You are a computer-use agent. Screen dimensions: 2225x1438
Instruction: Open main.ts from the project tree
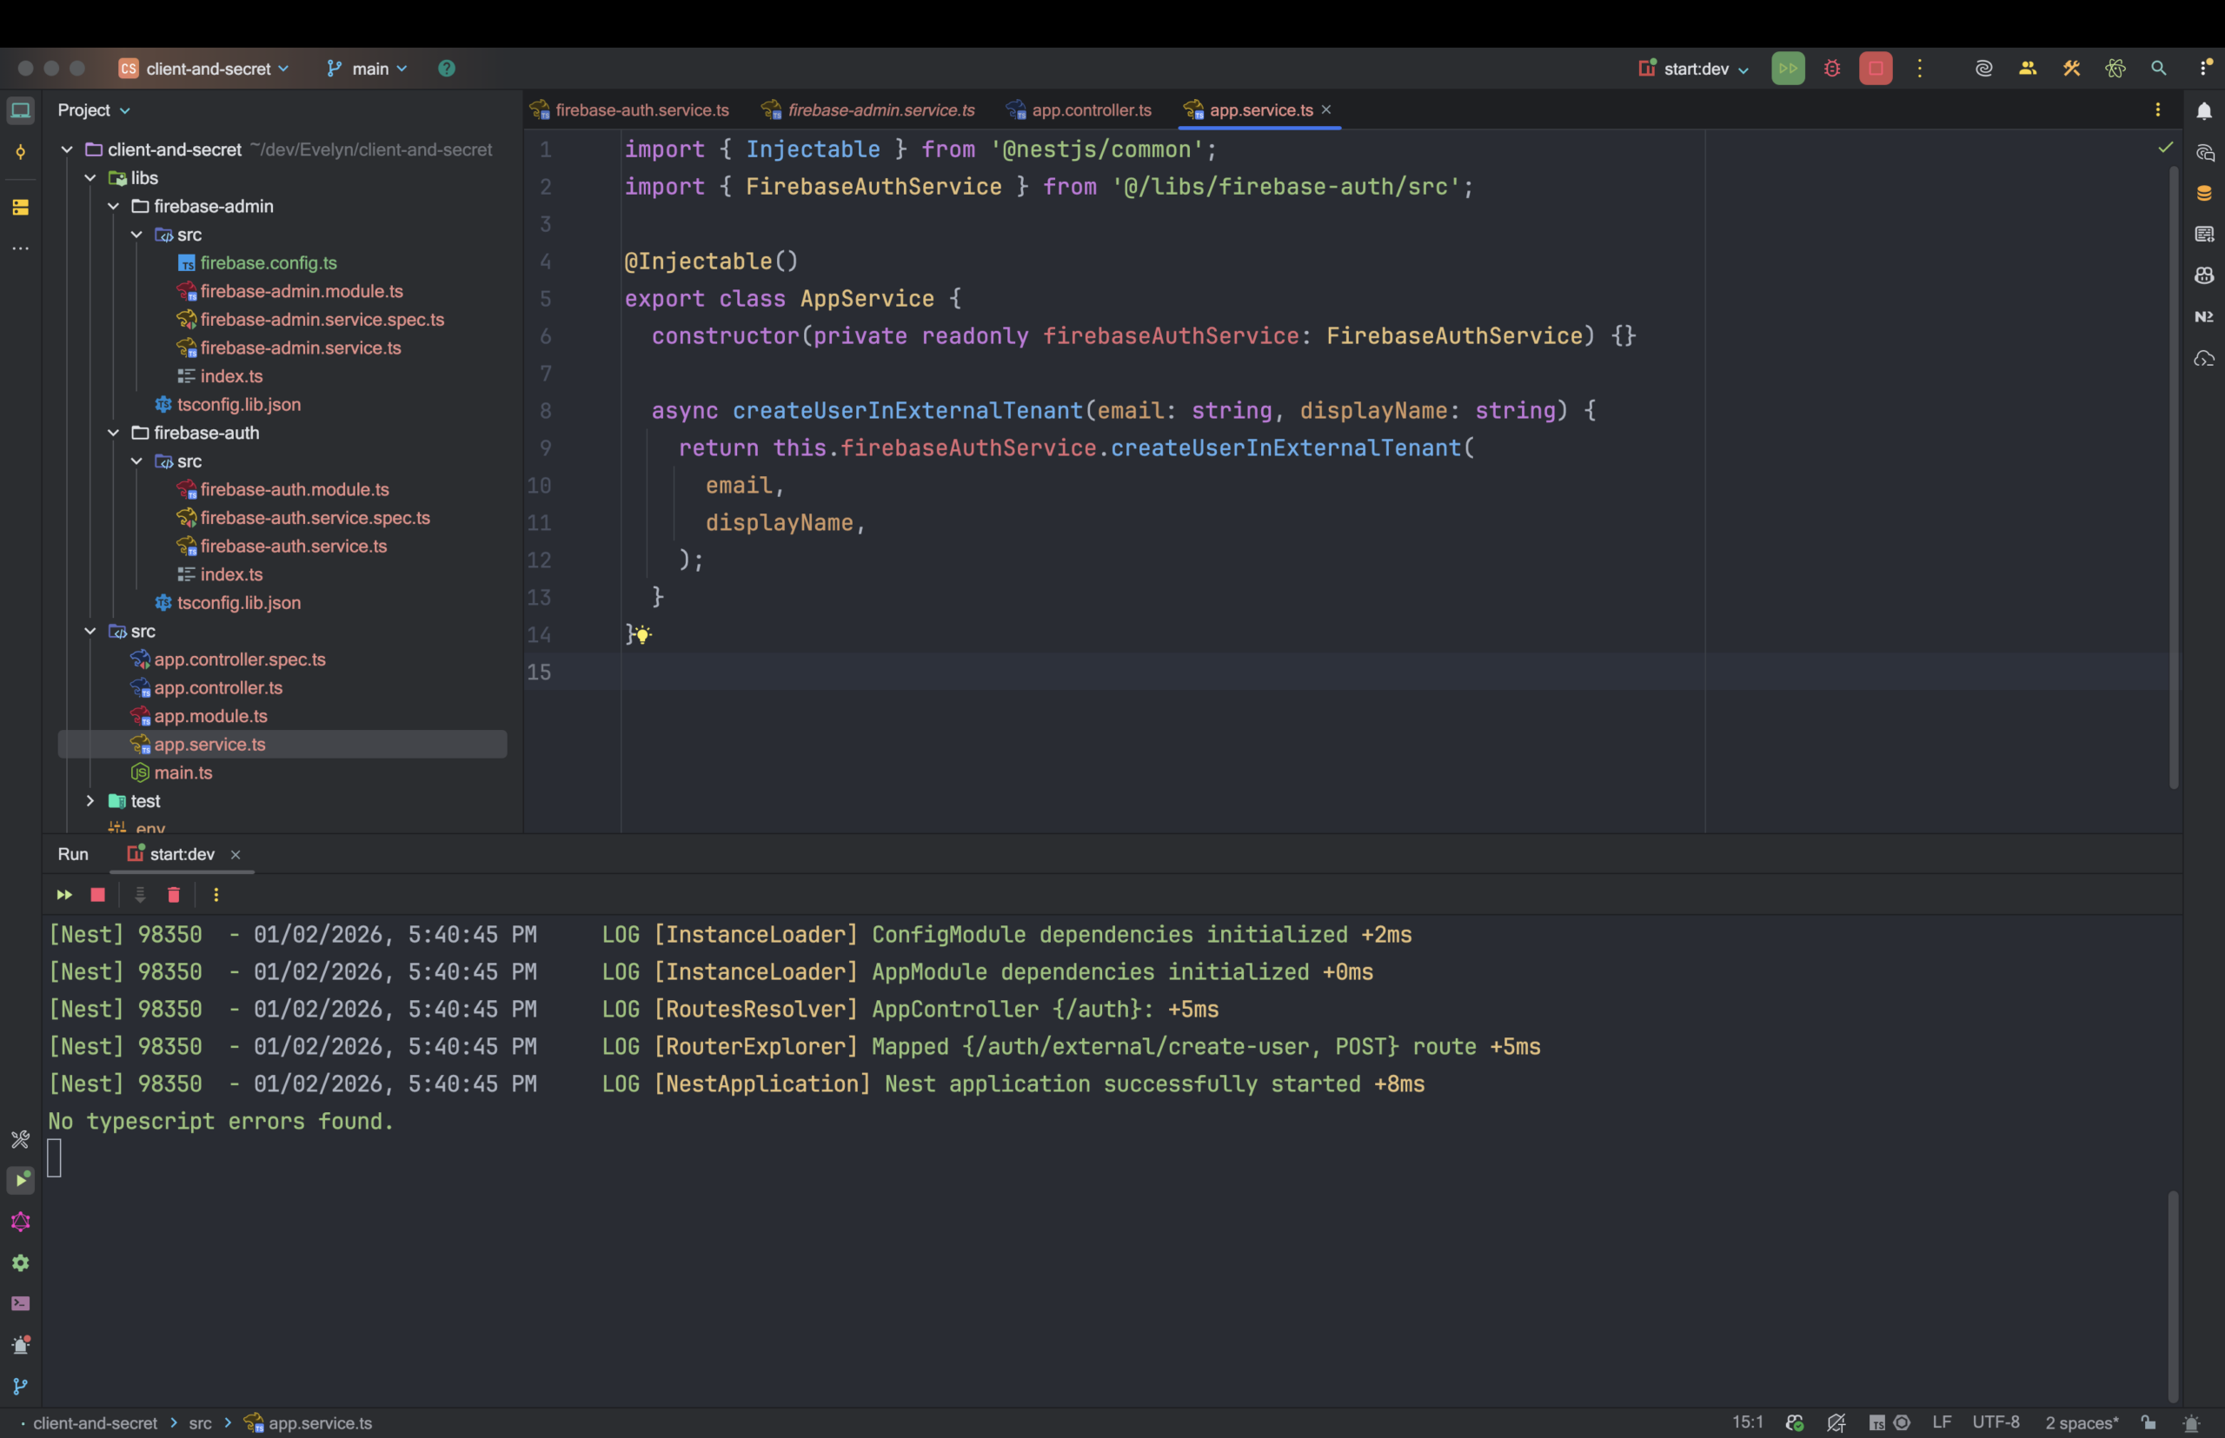pos(183,772)
